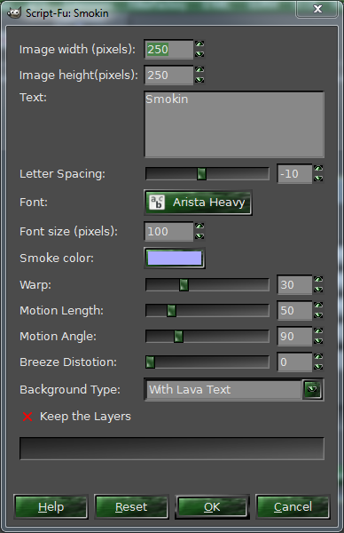
Task: Decrease Image width with down arrow
Action: [199, 54]
